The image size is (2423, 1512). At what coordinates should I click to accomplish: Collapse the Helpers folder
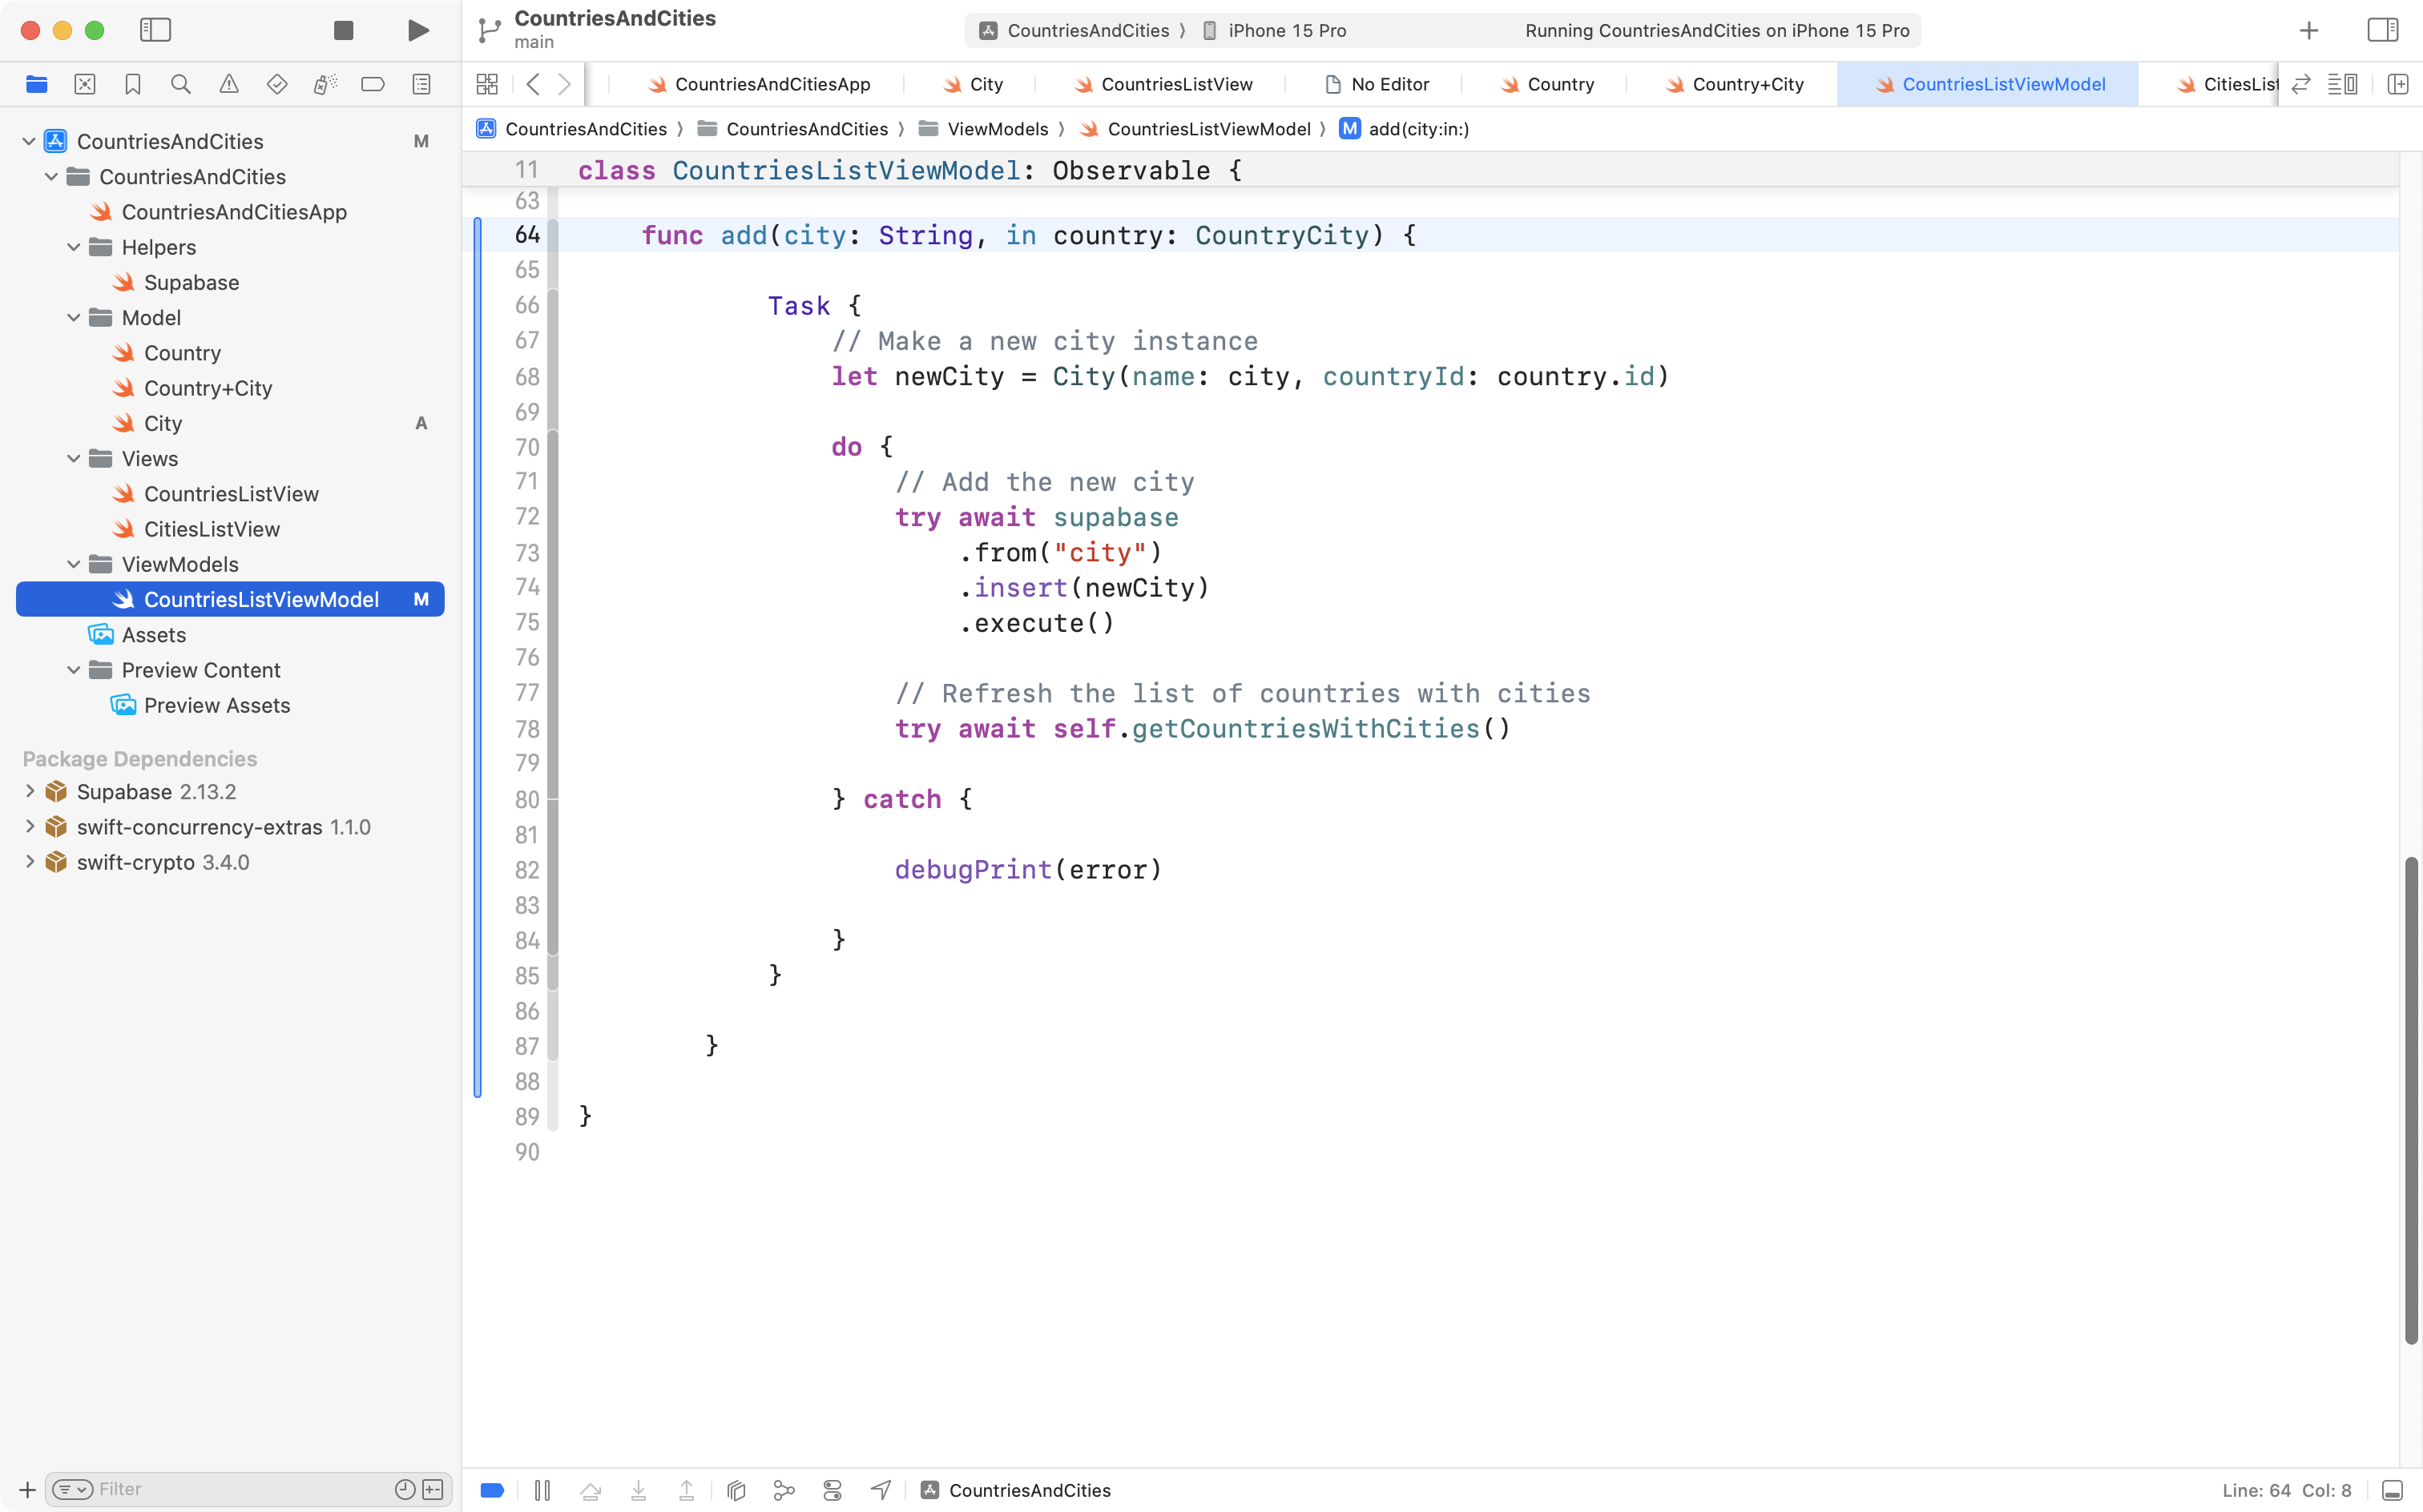[74, 247]
